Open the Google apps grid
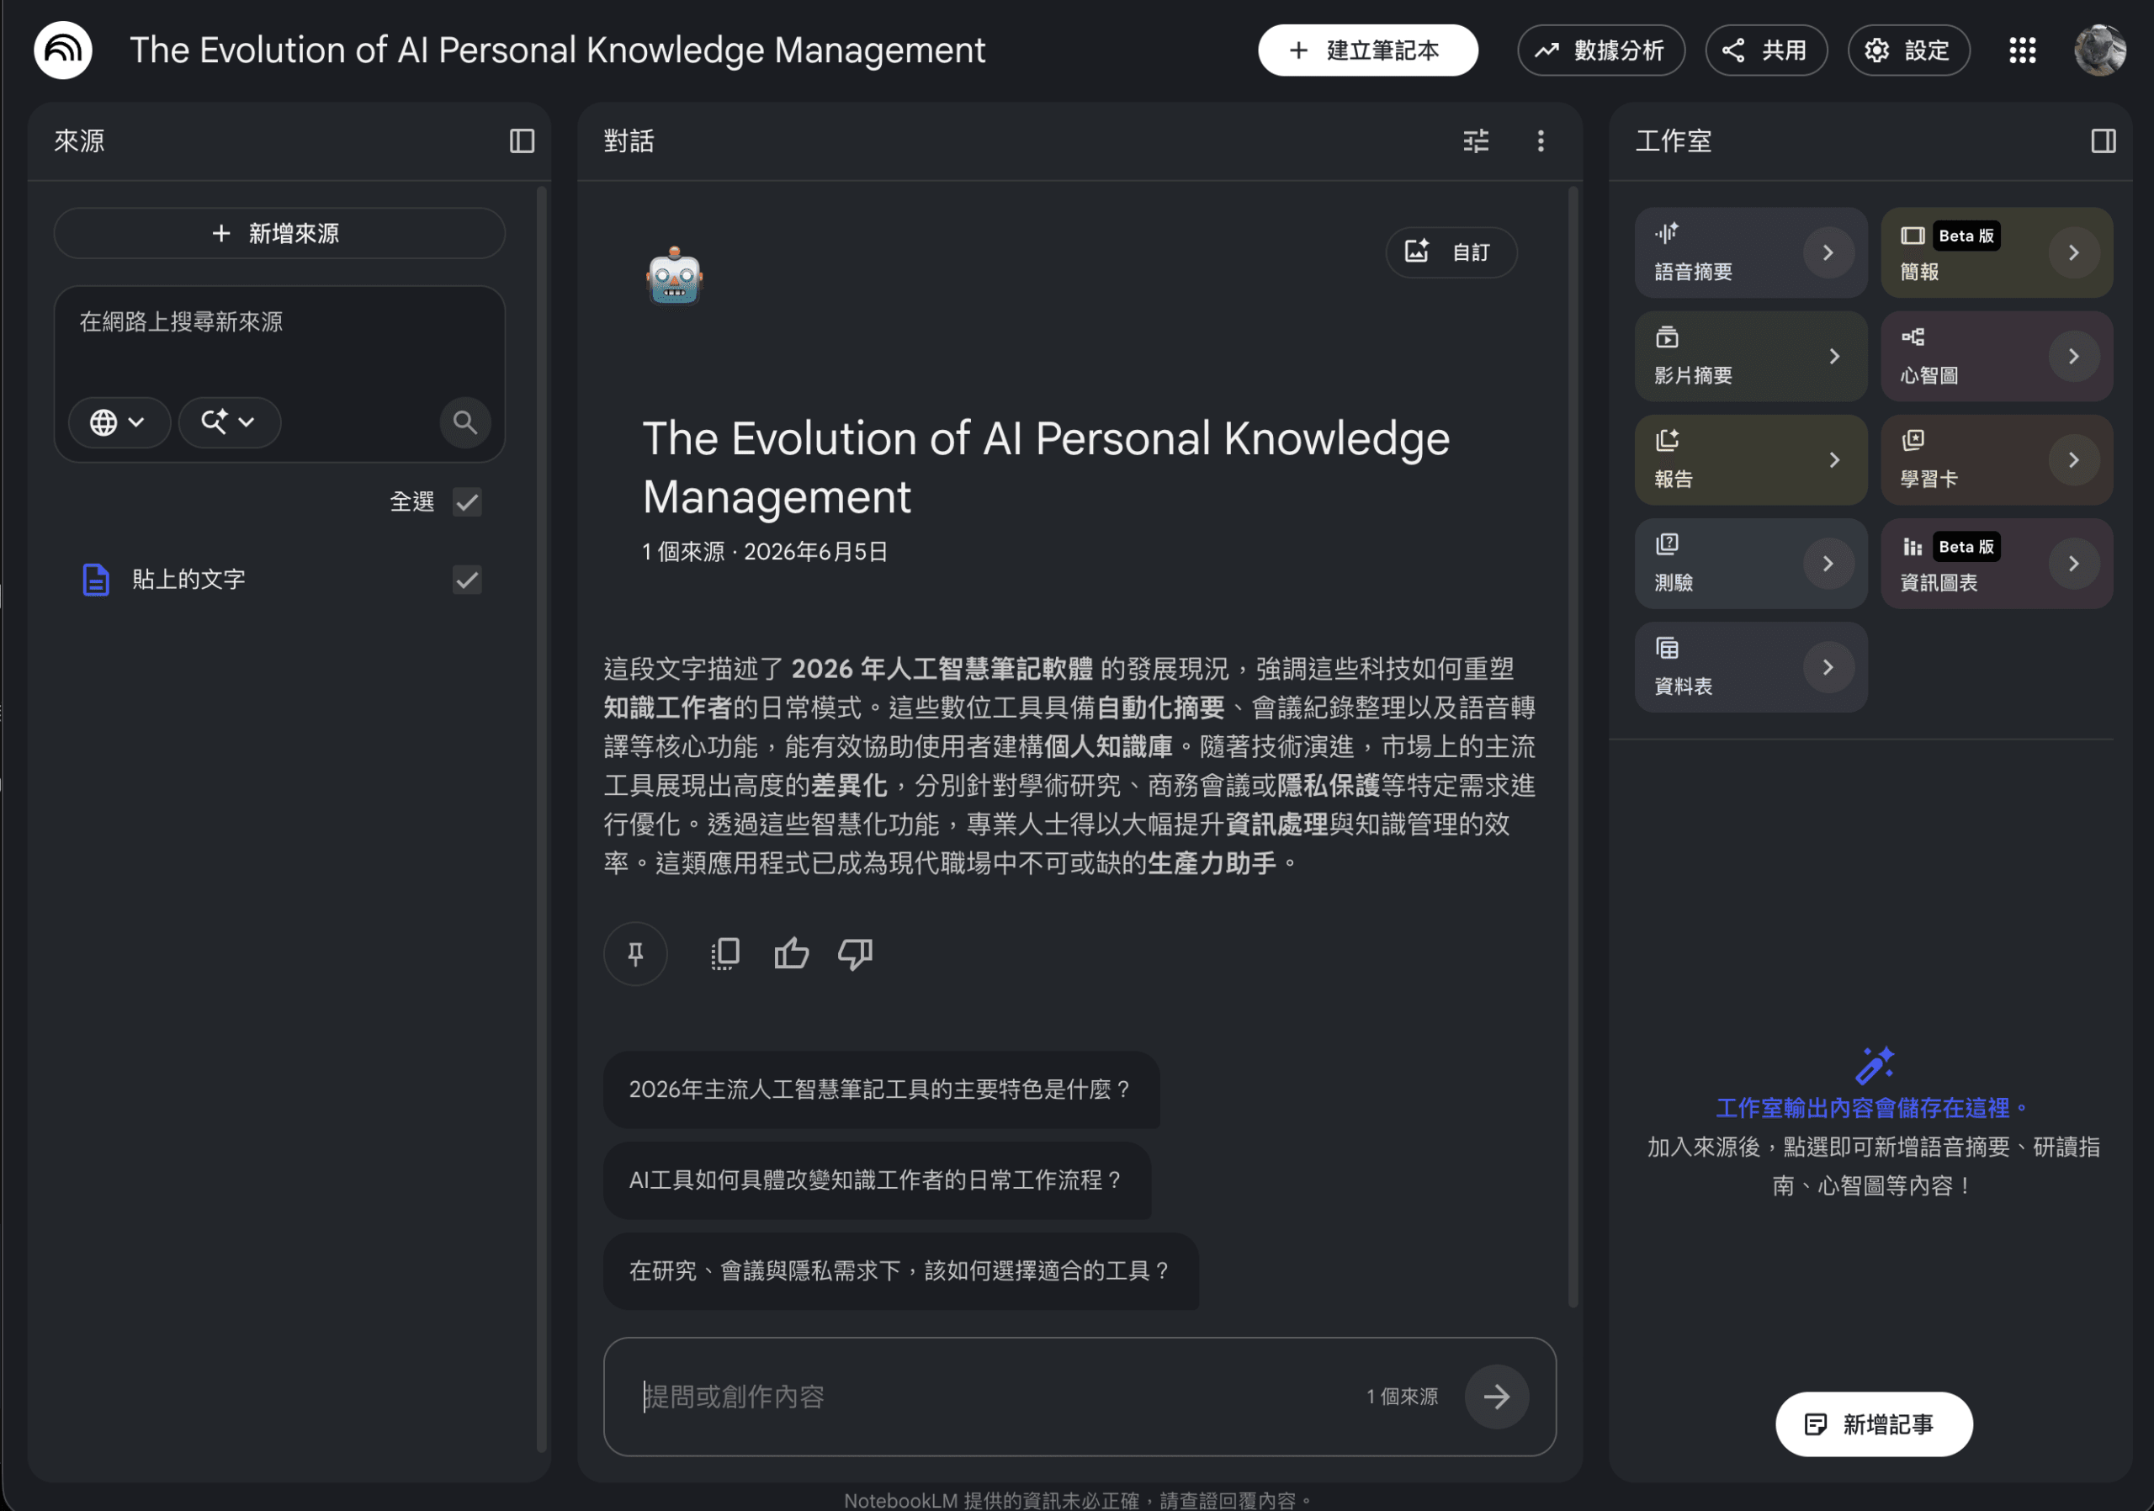 (2023, 50)
